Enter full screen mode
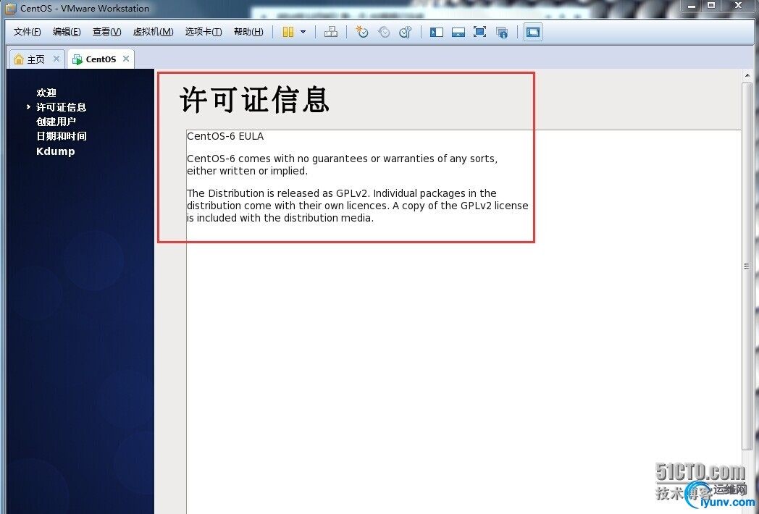This screenshot has width=759, height=514. tap(479, 32)
